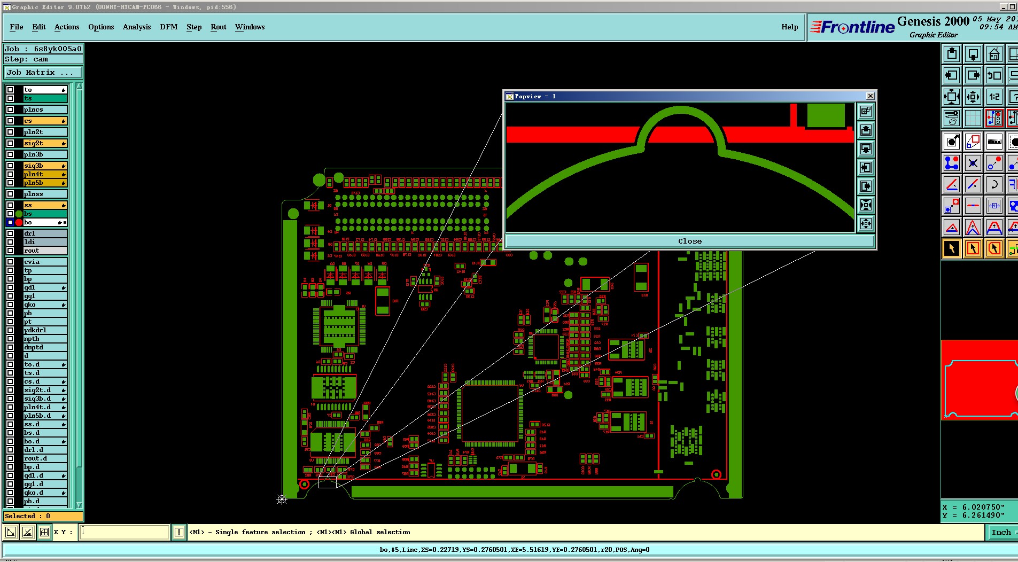Screen dimensions: 1018x562
Task: Click the Popview pan left icon
Action: coord(866,168)
